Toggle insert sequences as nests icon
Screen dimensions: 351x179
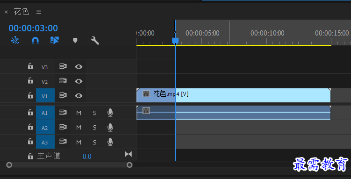[15, 40]
